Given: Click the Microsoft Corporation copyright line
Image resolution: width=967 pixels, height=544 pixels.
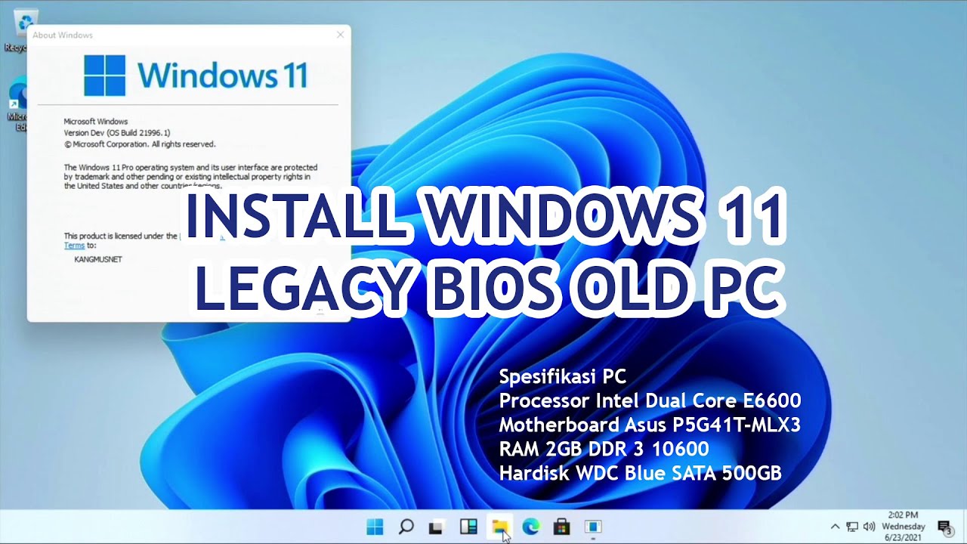Looking at the screenshot, I should click(x=140, y=144).
